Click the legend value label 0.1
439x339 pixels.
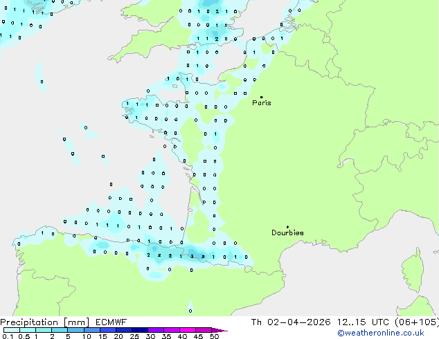[8, 336]
